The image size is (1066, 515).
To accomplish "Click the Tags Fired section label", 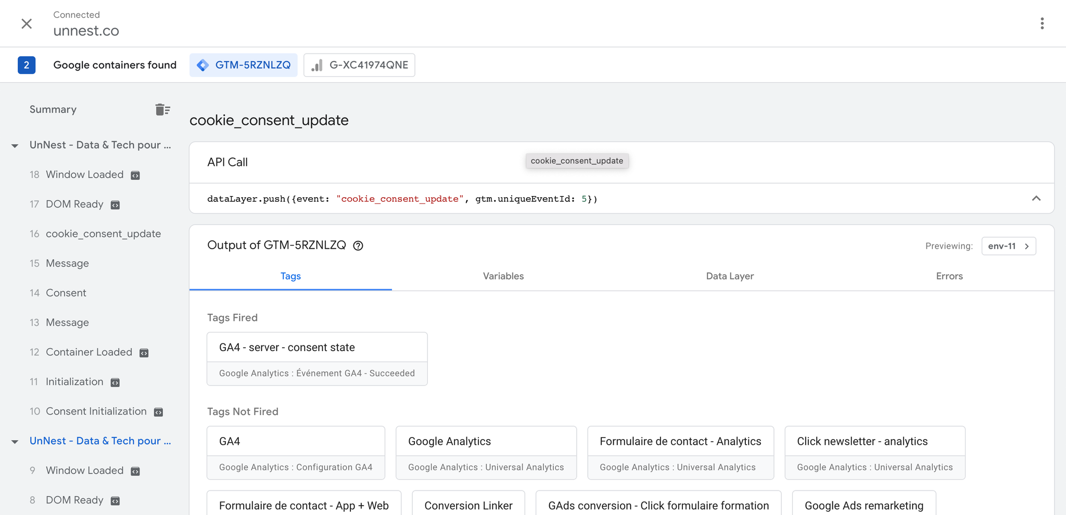I will click(232, 318).
